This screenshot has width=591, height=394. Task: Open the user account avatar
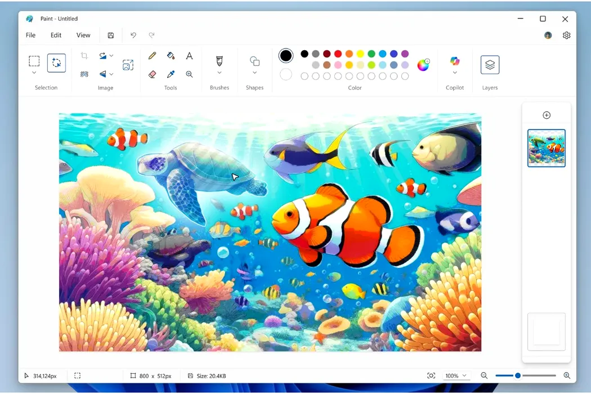[548, 35]
